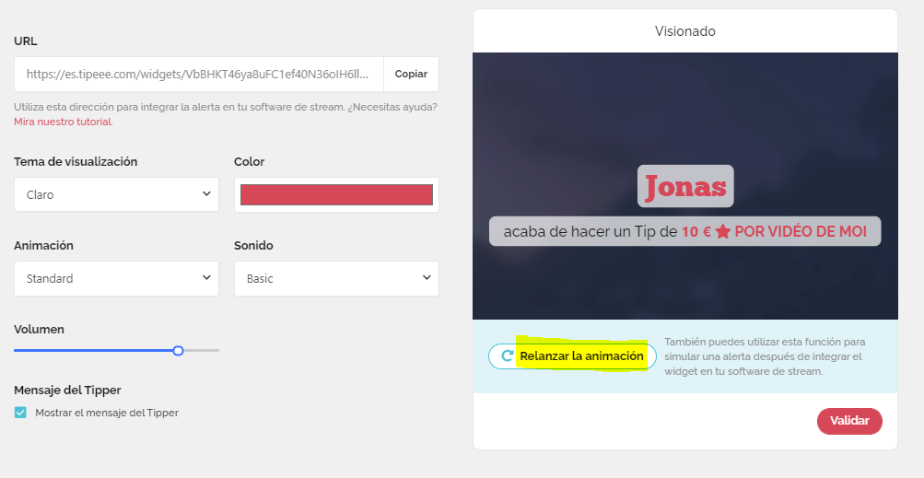Click inside the widget URL text field
This screenshot has width=924, height=478.
pos(199,74)
